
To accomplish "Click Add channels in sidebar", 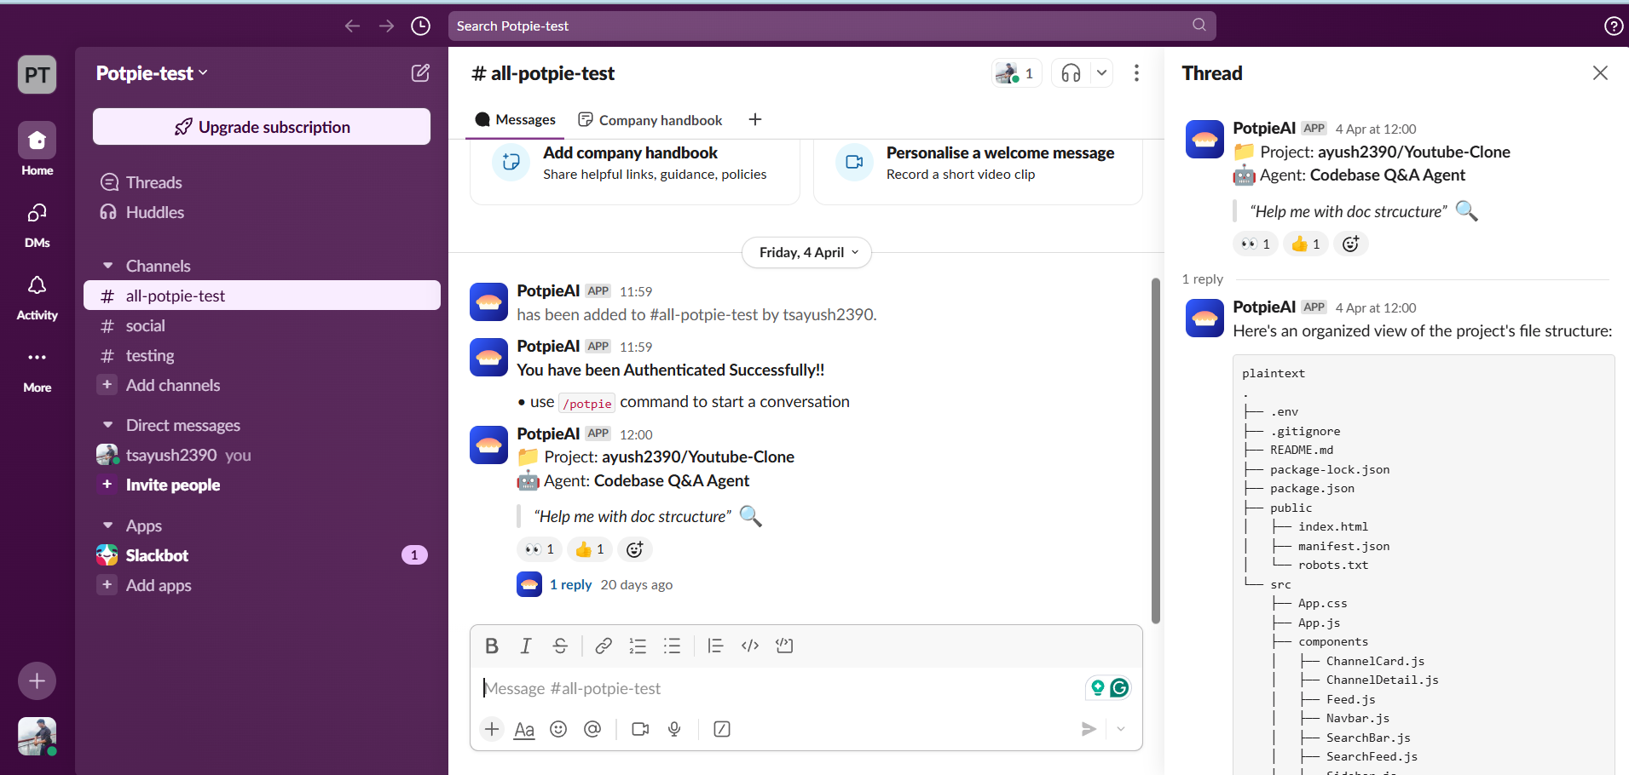I will 262,385.
